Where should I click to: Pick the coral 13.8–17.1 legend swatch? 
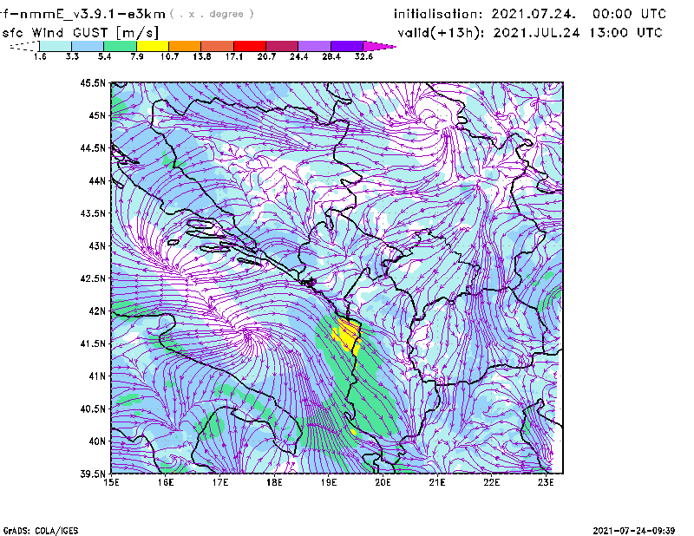(218, 46)
